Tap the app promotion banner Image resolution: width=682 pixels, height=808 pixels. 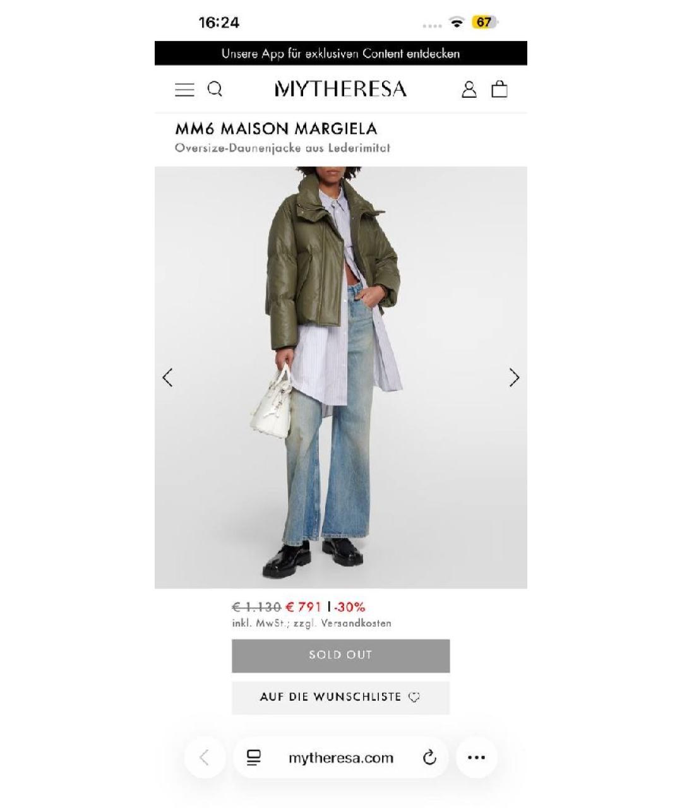point(341,54)
